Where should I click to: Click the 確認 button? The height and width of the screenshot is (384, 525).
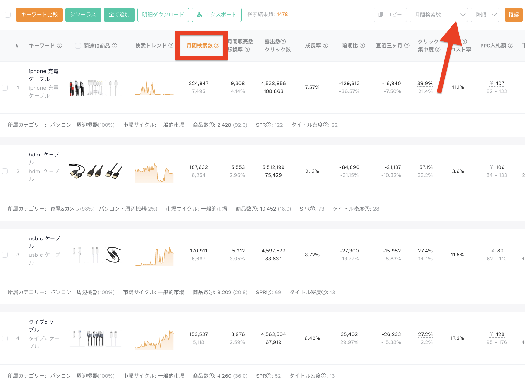(514, 15)
